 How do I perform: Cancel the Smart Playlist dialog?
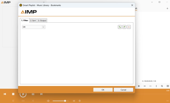point(123,90)
